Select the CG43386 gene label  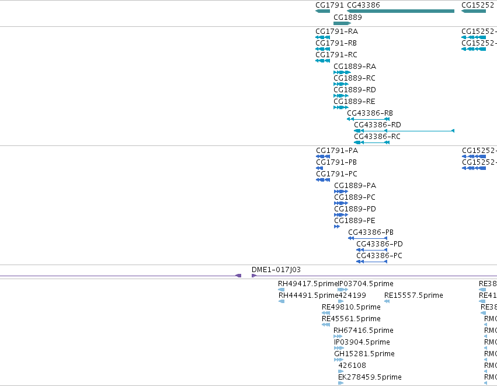click(x=363, y=5)
